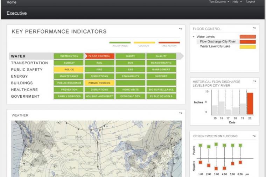Click the positive tweet marker at 6:00
This screenshot has height=177, width=266.
point(240,145)
